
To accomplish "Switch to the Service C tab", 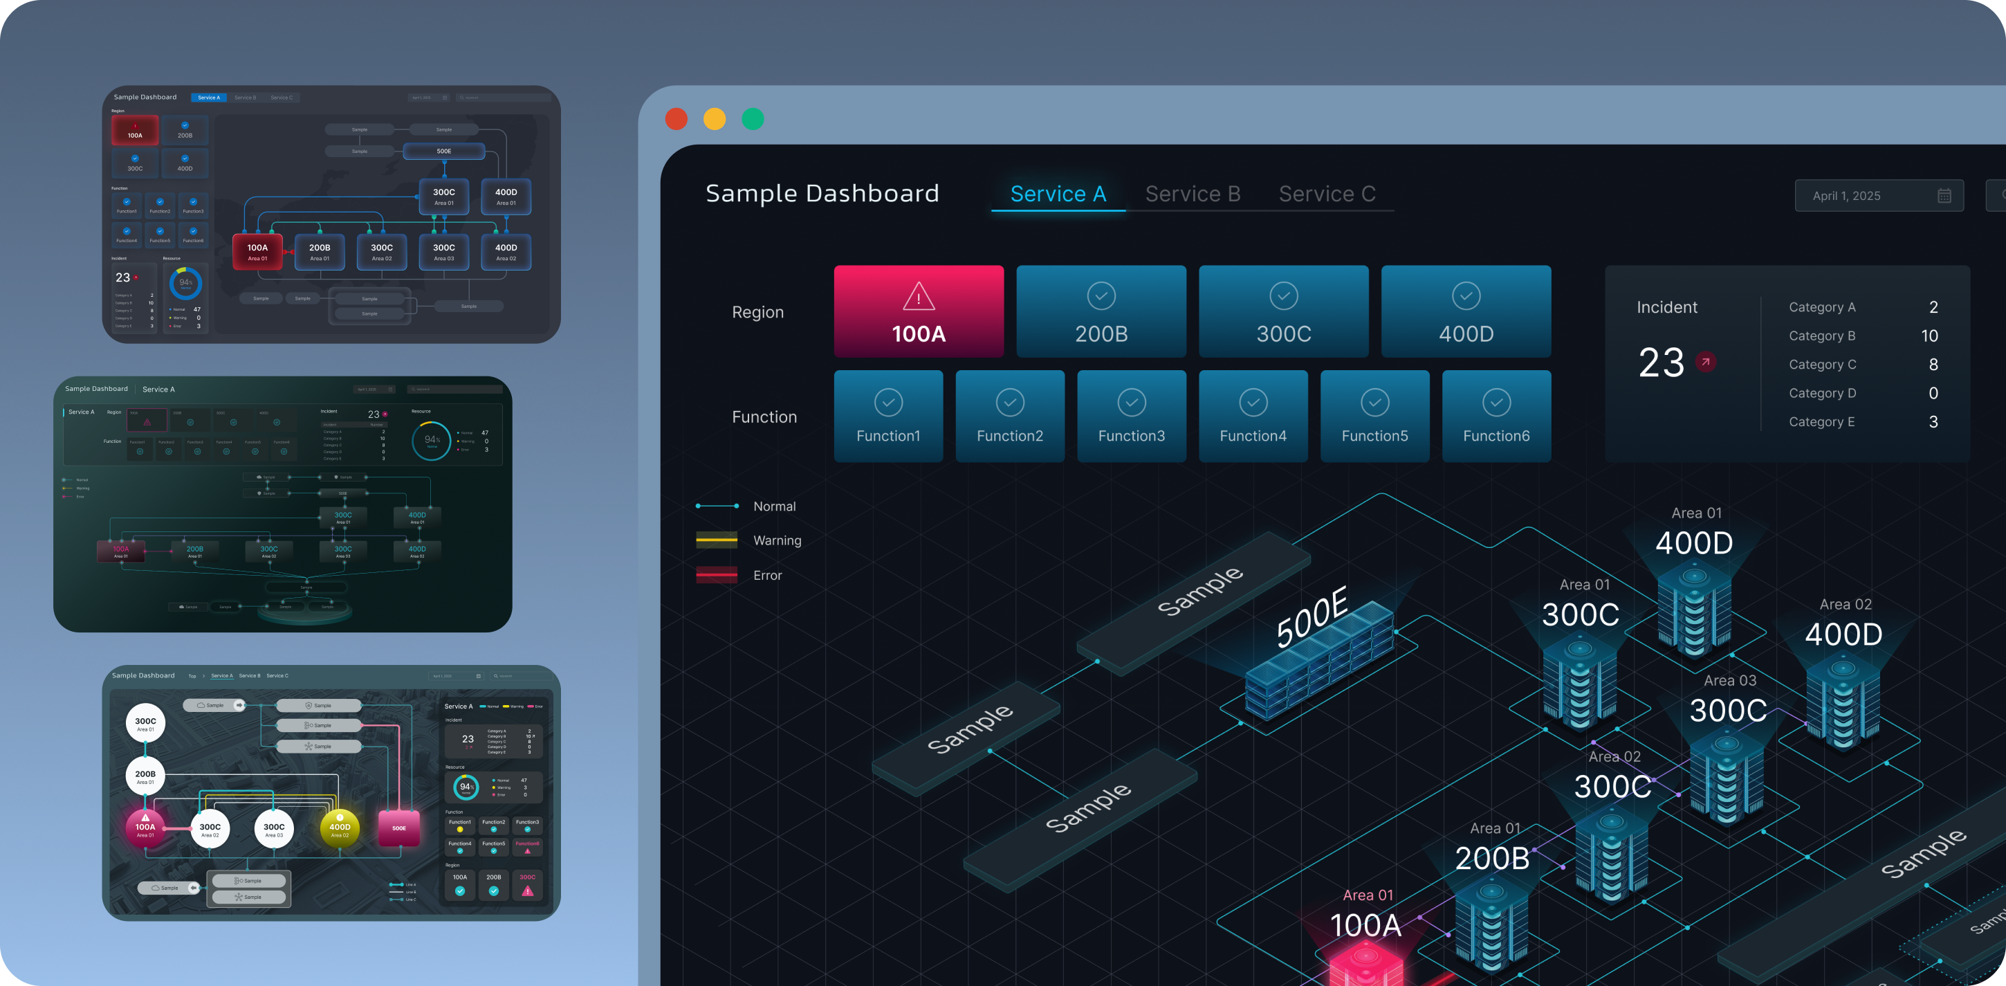I will (x=1326, y=194).
